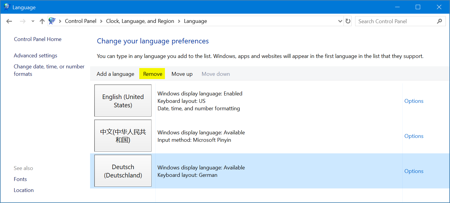Click Add a language in toolbar
The height and width of the screenshot is (203, 450).
pyautogui.click(x=115, y=74)
